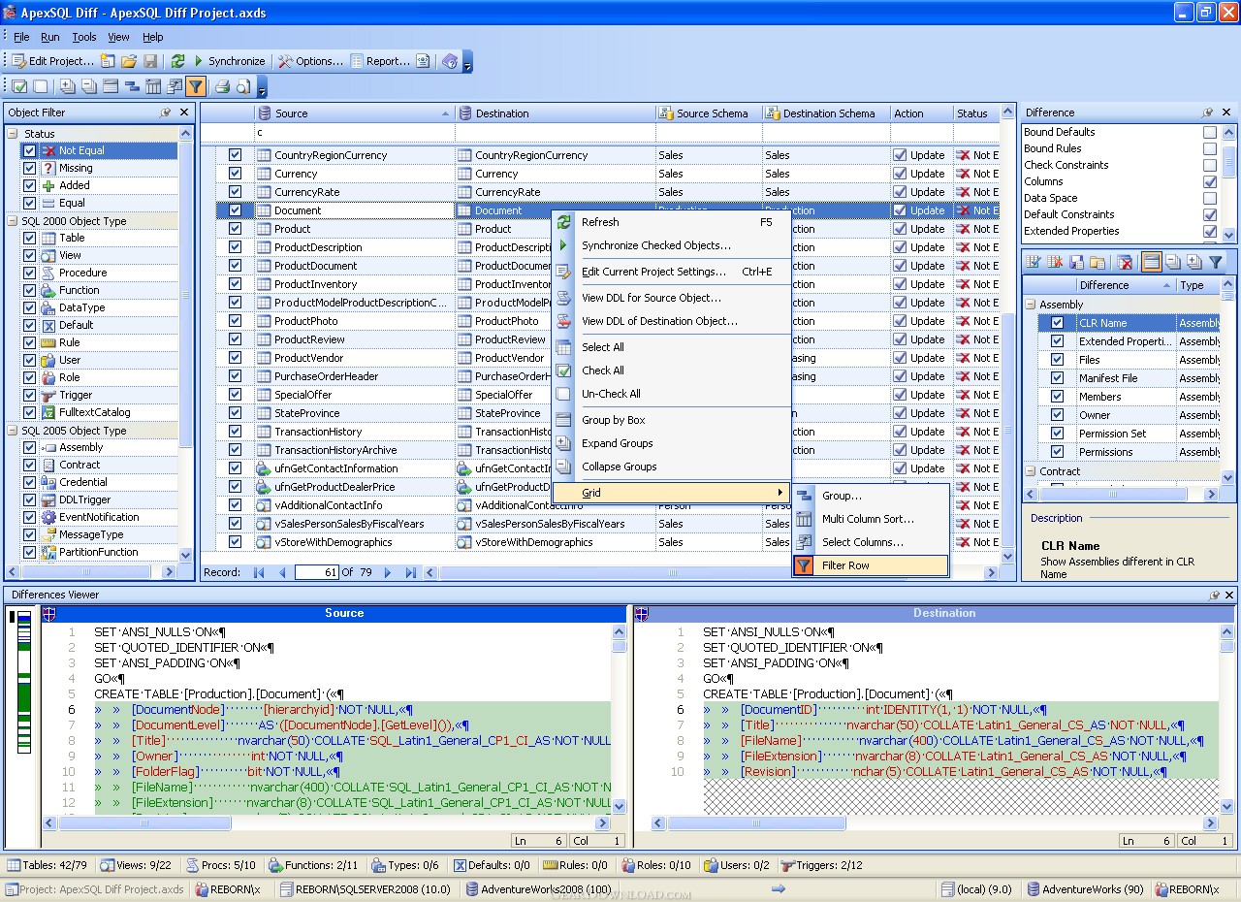Click the export report icon next to Report

point(423,61)
